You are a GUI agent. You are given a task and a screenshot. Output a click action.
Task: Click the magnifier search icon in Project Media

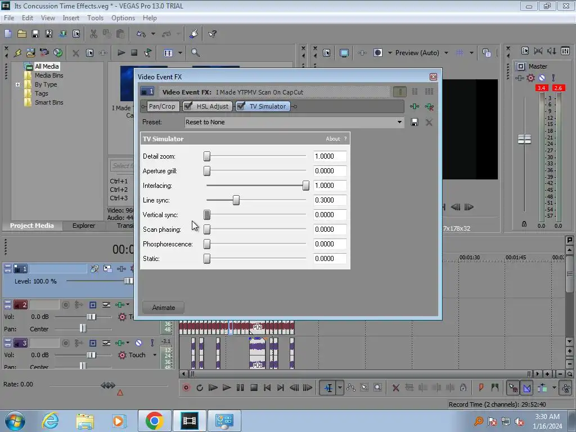point(195,53)
